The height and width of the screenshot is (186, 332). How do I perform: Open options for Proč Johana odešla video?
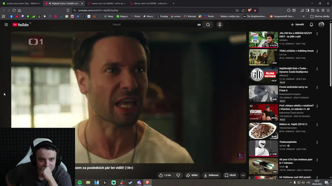pos(317,106)
